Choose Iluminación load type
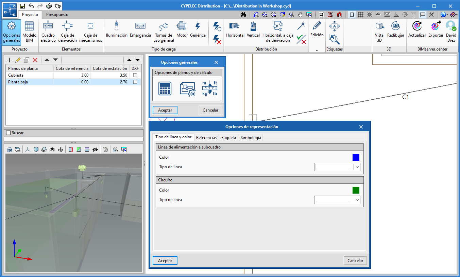 point(117,29)
